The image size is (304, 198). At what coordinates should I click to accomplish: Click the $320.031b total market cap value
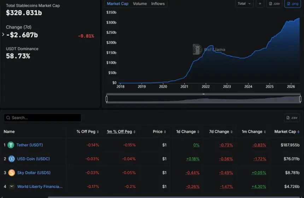point(24,13)
